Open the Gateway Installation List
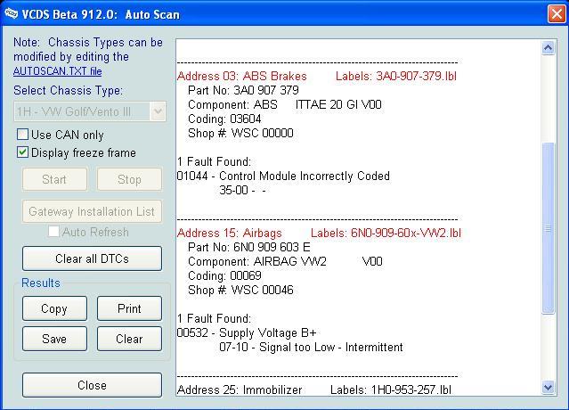This screenshot has height=410, width=569. [x=92, y=211]
